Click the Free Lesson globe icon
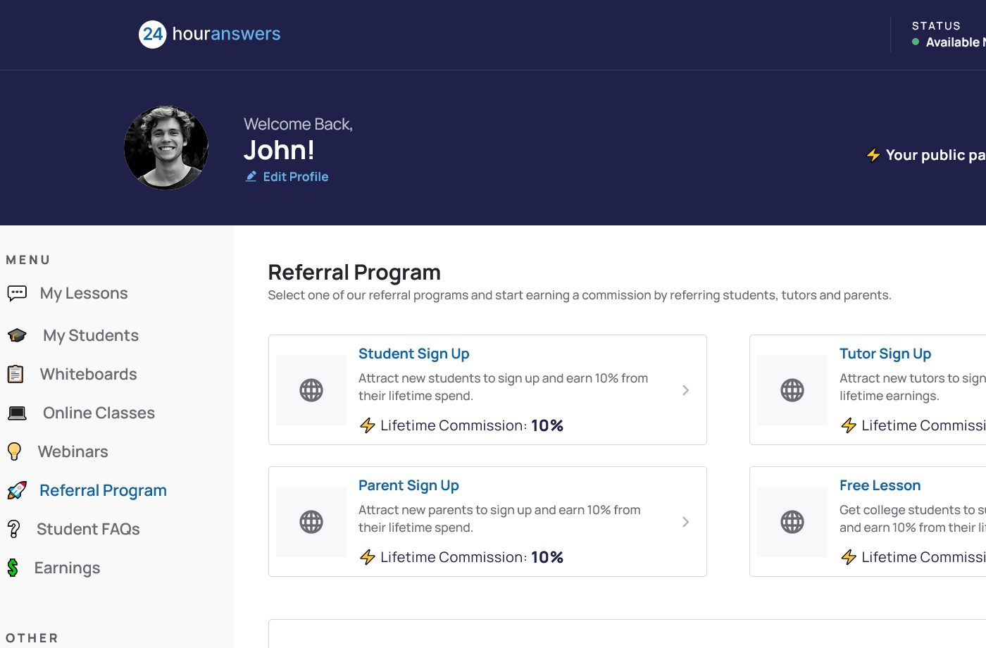986x648 pixels. click(x=792, y=522)
